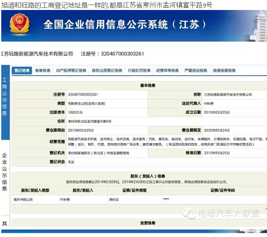The image size is (267, 237).
Task: Click company name 江苏钰路新能源汽车技术有限公司 cell
Action: (228, 94)
